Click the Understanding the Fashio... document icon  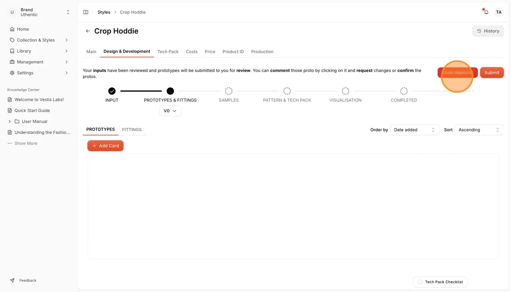point(10,132)
